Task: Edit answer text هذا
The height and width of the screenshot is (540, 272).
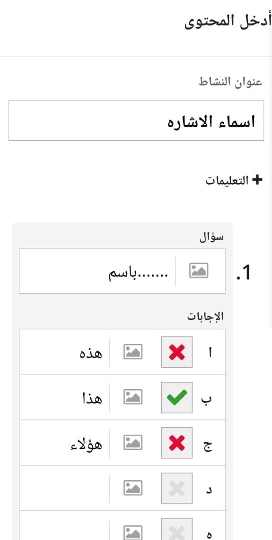Action: (x=65, y=398)
